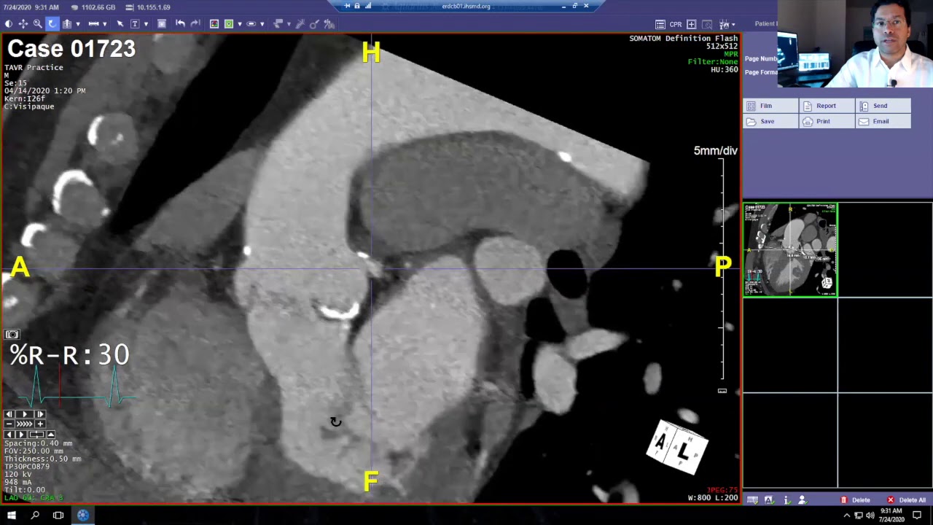The image size is (933, 525).
Task: Click the flip/mirror image tool
Action: [67, 24]
